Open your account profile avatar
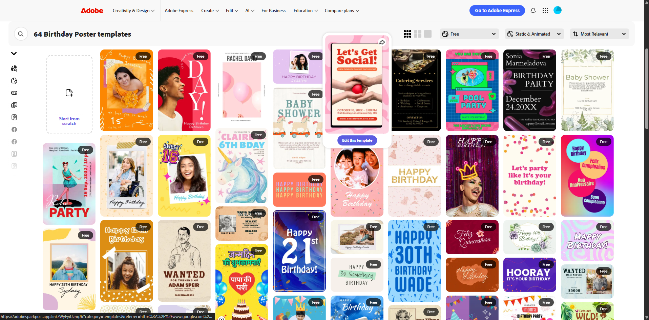 coord(557,10)
